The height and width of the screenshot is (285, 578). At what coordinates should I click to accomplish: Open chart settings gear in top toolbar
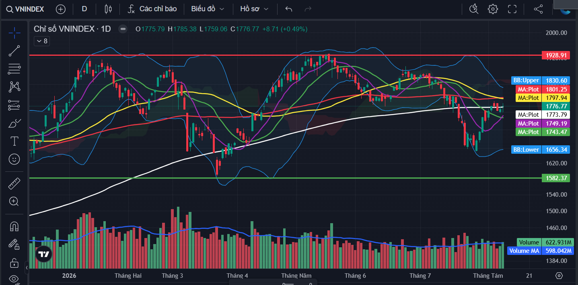point(493,9)
